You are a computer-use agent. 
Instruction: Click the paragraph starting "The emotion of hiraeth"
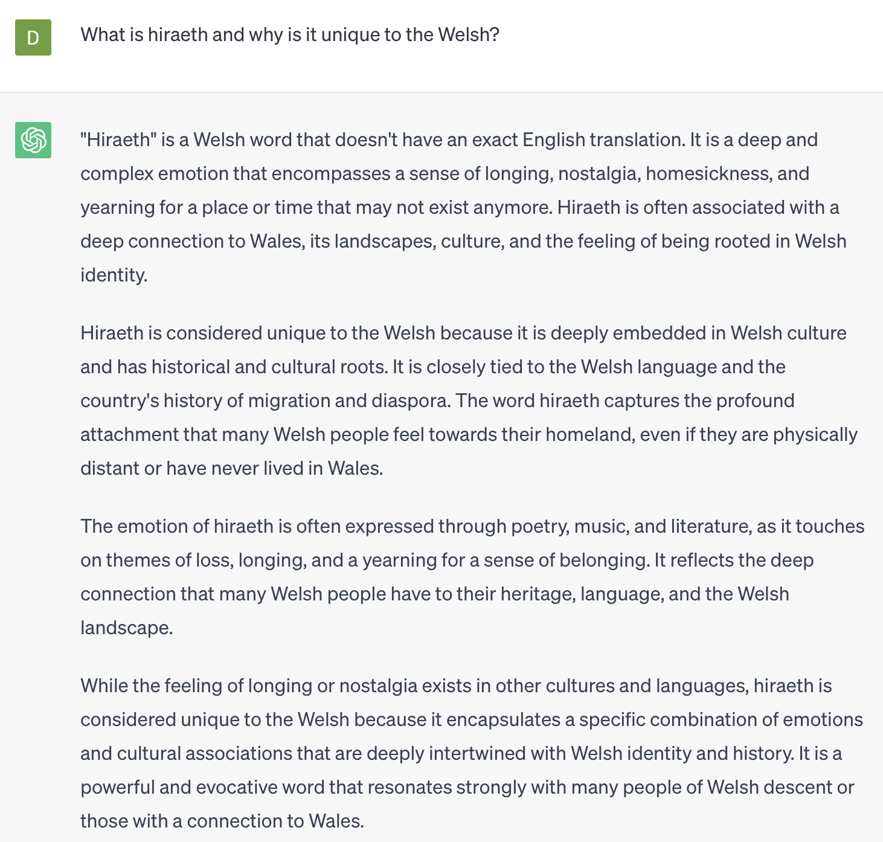click(x=472, y=577)
